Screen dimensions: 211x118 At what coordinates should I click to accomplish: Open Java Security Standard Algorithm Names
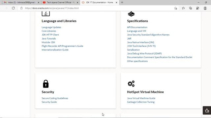coord(148,35)
